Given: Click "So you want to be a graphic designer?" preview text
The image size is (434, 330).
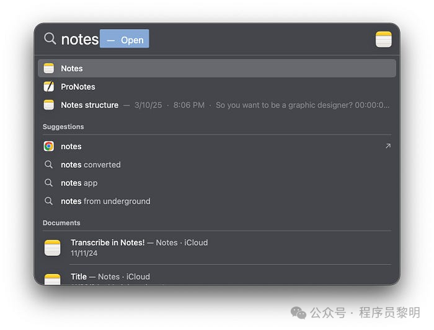Looking at the screenshot, I should point(284,105).
